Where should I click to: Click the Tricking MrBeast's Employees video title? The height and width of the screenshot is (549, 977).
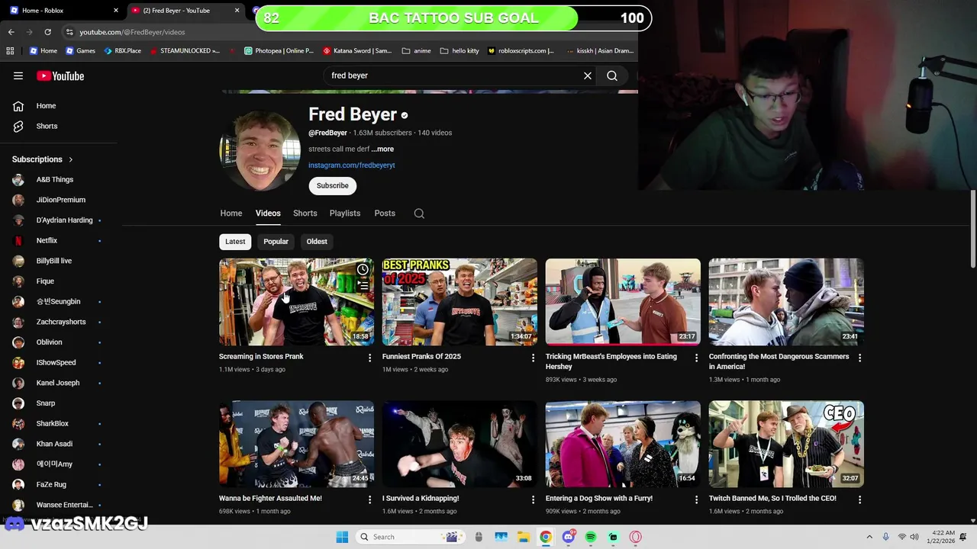click(611, 361)
